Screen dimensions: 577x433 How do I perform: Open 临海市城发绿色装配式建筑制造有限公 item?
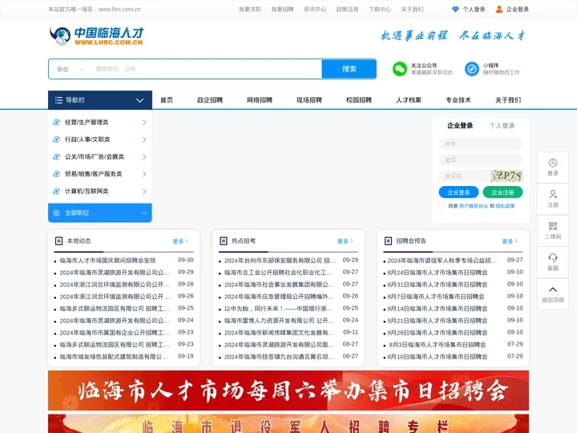tap(114, 356)
